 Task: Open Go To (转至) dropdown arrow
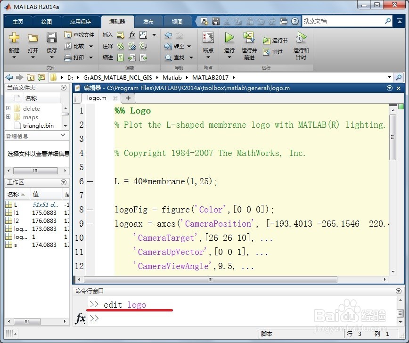click(x=189, y=46)
